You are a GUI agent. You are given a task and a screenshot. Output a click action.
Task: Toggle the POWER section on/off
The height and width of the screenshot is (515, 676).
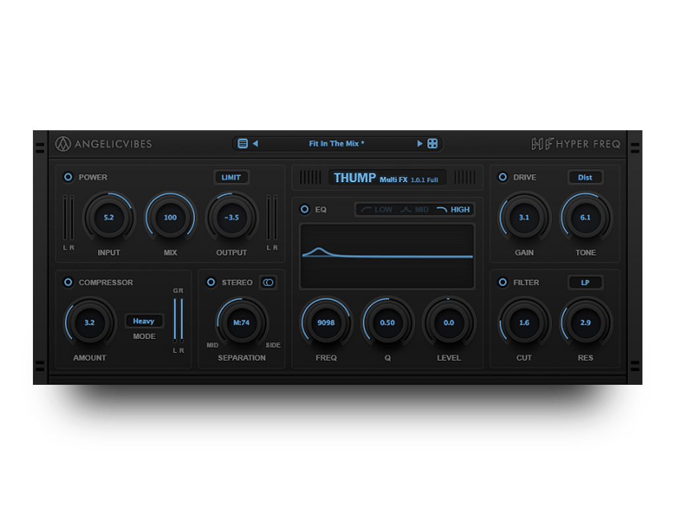point(68,177)
